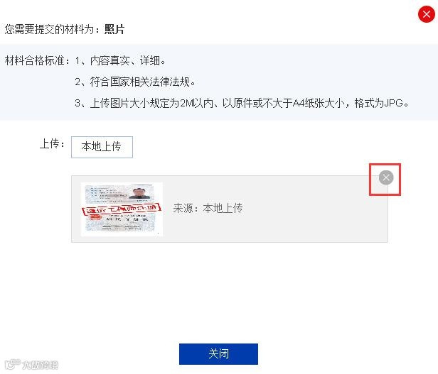Click the watermark text next to the logo
Image resolution: width=438 pixels, height=374 pixels.
click(40, 365)
